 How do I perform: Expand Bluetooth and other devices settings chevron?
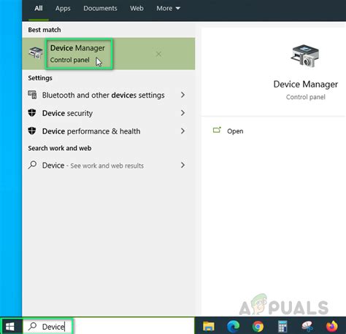[182, 95]
